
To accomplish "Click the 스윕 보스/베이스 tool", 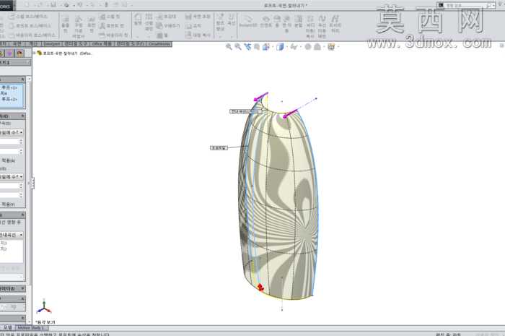I will click(28, 17).
